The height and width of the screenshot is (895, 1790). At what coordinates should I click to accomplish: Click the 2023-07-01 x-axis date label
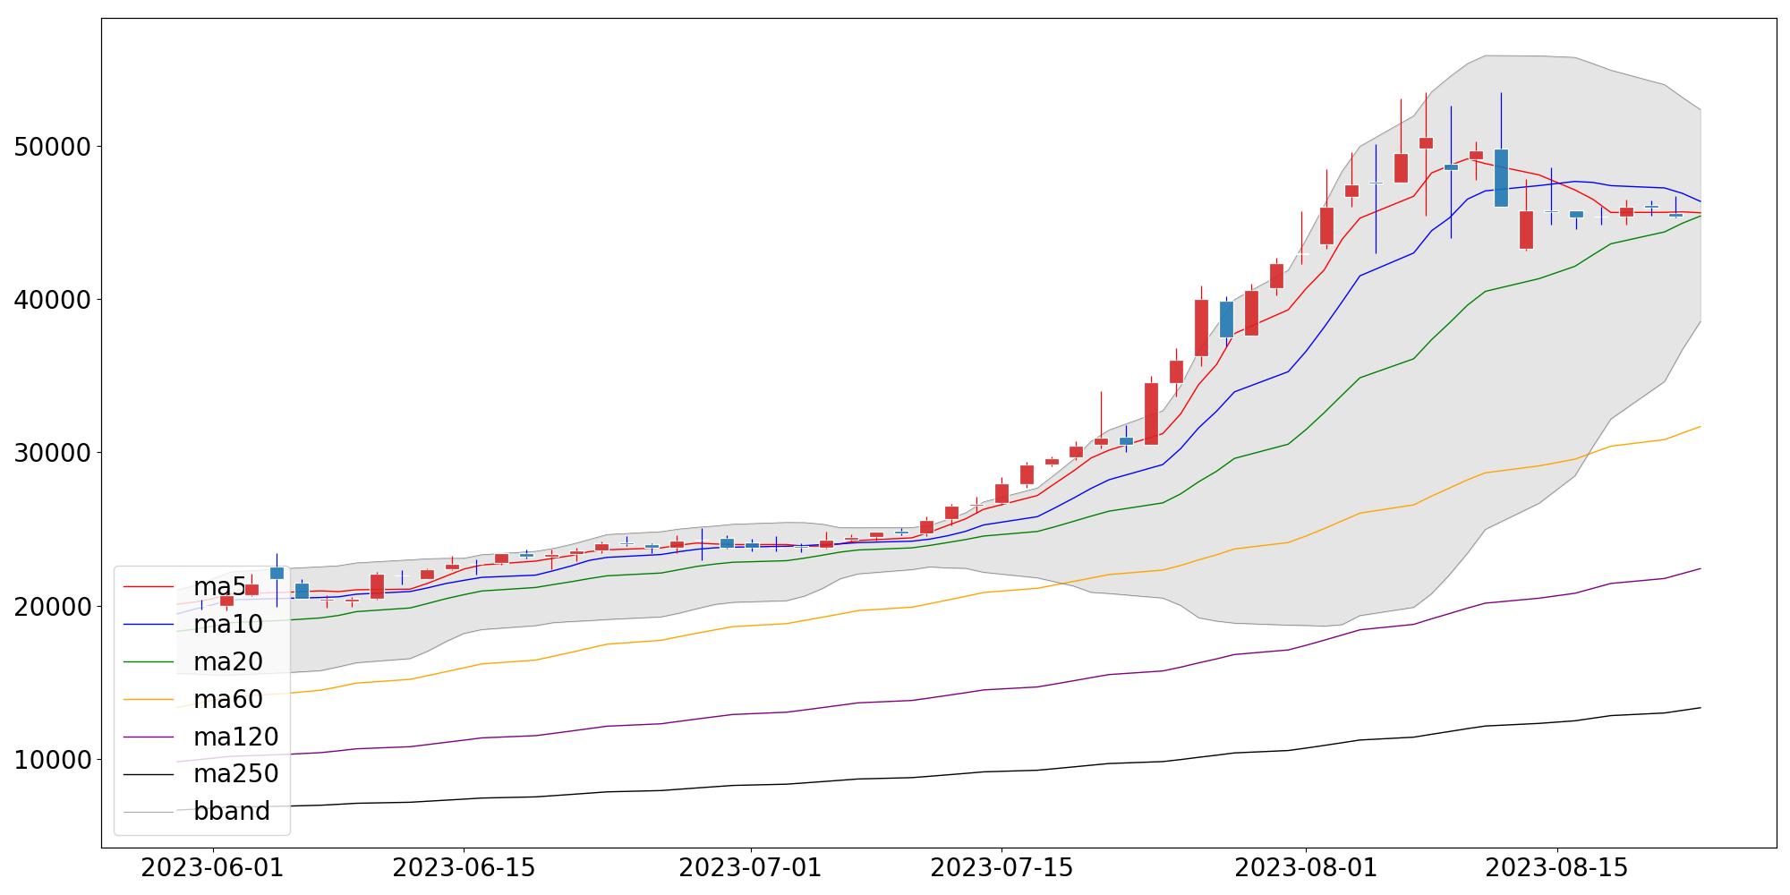pos(751,868)
